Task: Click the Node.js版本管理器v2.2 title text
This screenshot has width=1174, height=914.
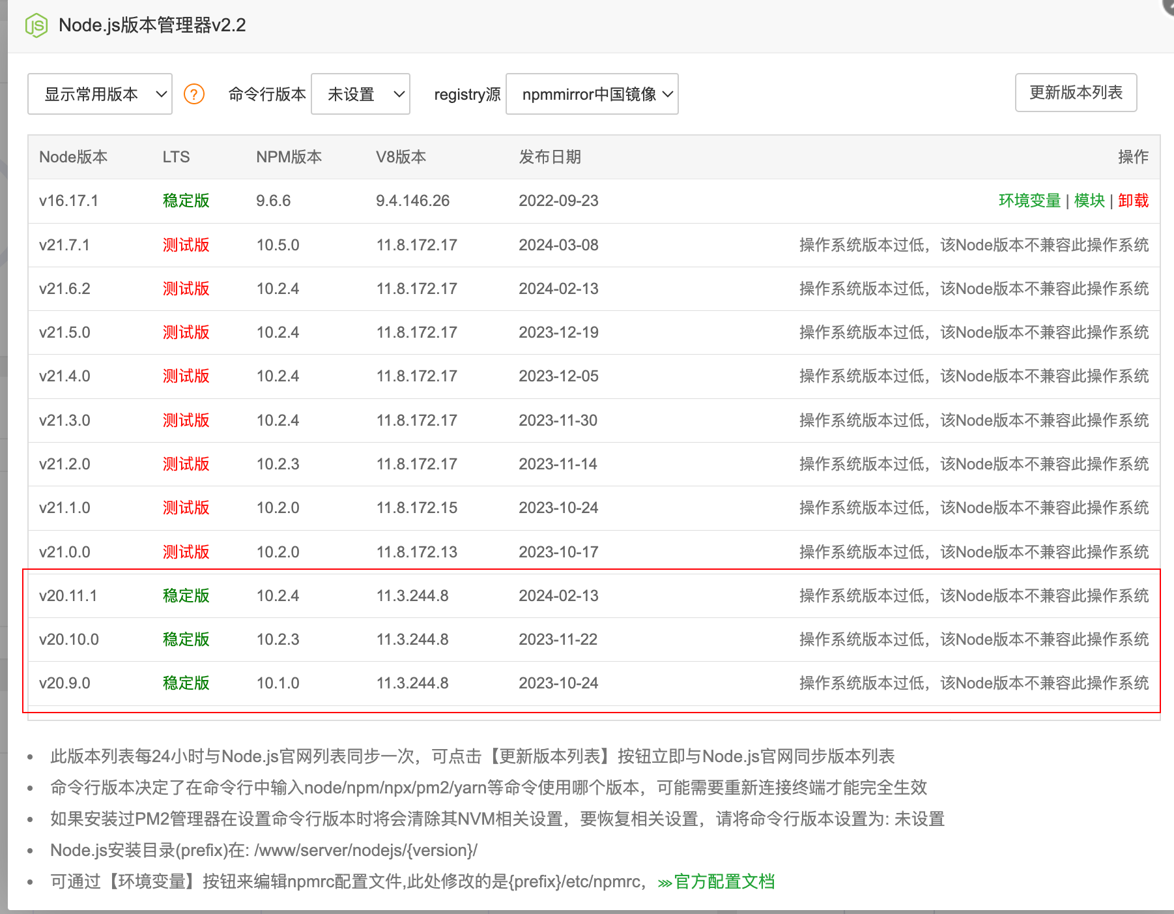Action: (x=152, y=25)
